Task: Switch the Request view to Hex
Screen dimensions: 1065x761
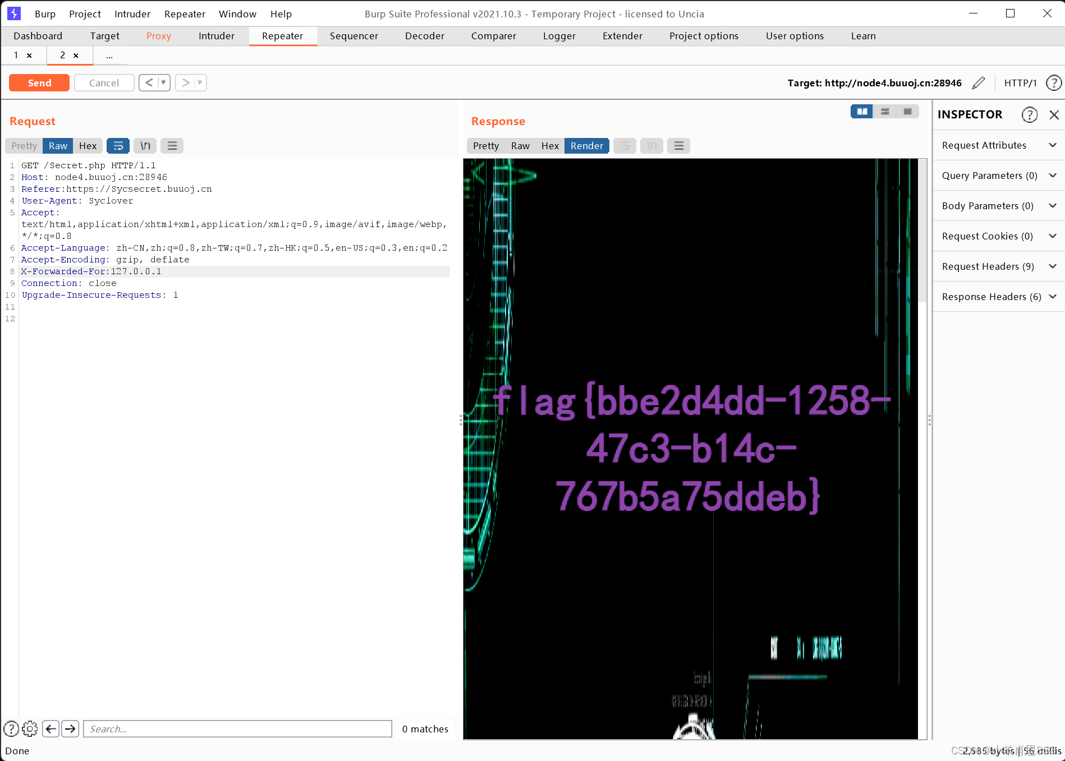Action: click(x=88, y=146)
